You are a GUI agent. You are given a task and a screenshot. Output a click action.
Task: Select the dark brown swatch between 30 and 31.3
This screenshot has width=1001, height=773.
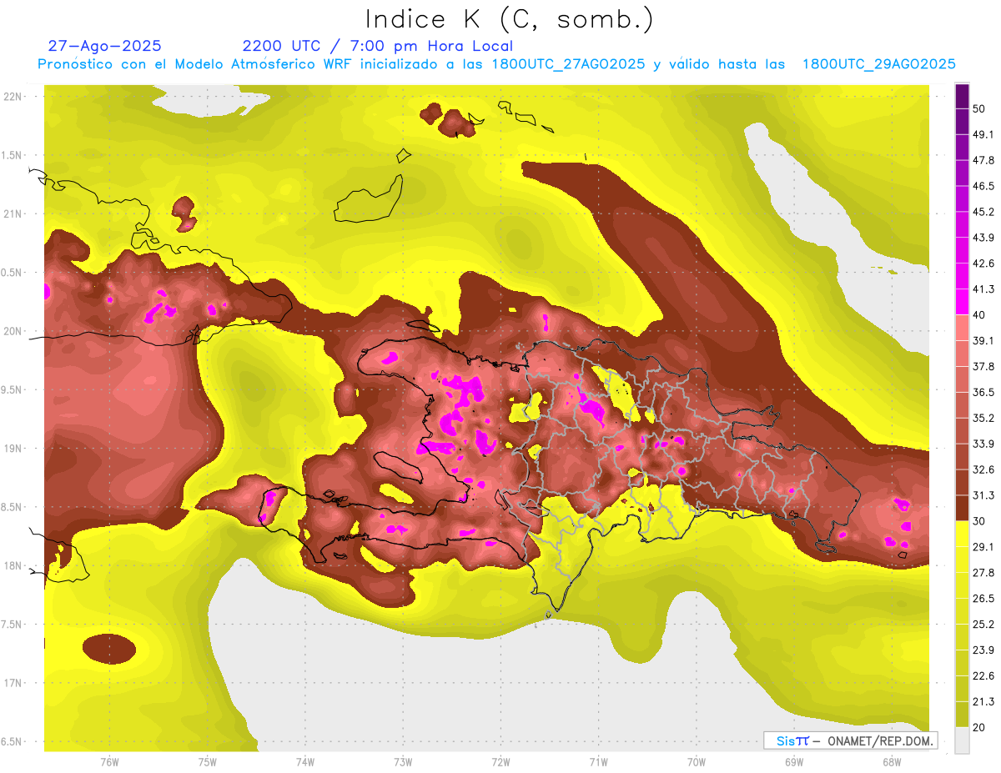pos(962,509)
